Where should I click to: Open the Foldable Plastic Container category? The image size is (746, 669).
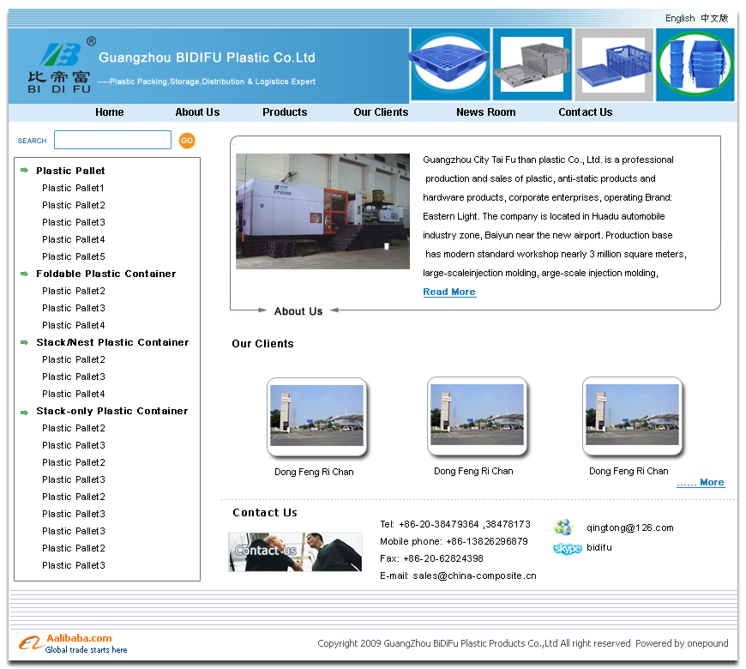pyautogui.click(x=106, y=274)
